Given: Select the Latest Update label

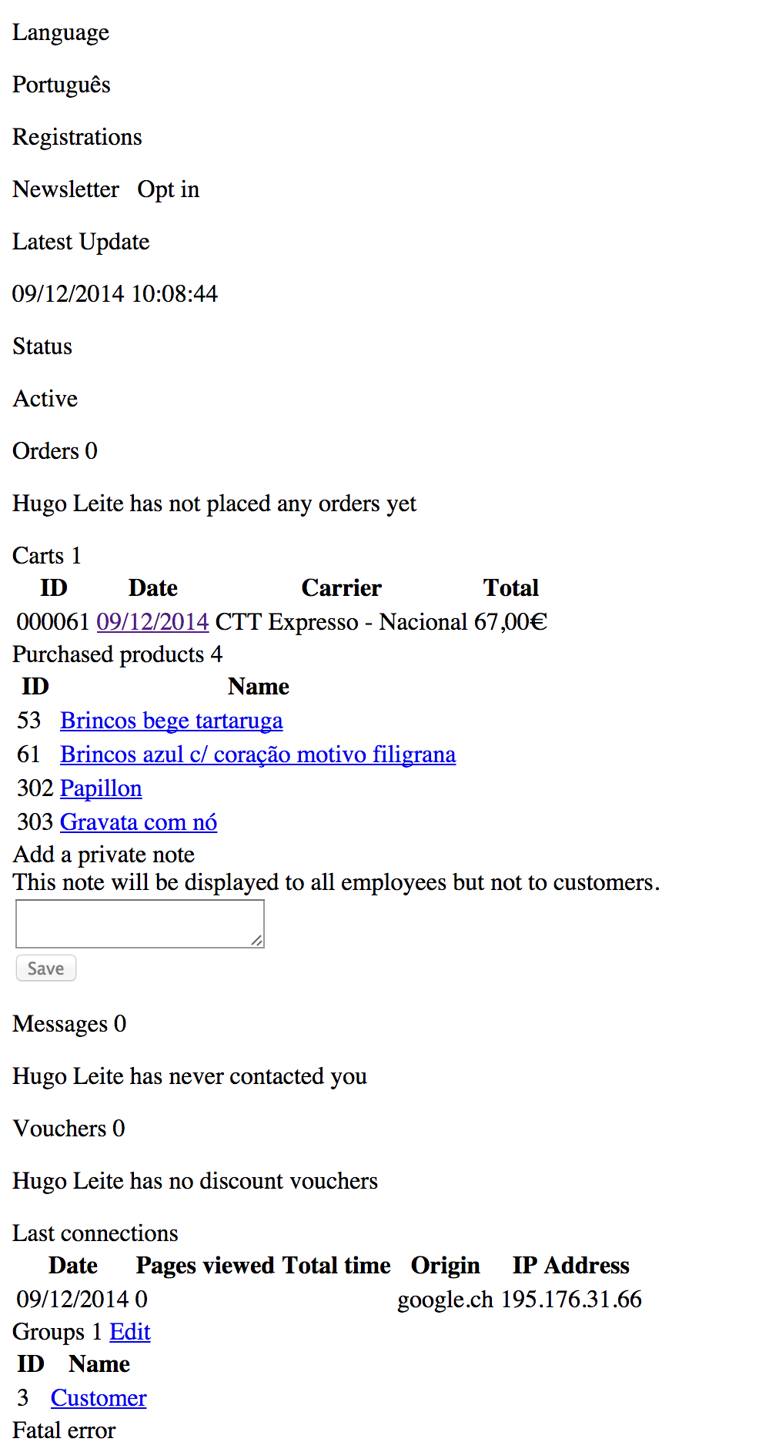Looking at the screenshot, I should pyautogui.click(x=82, y=241).
